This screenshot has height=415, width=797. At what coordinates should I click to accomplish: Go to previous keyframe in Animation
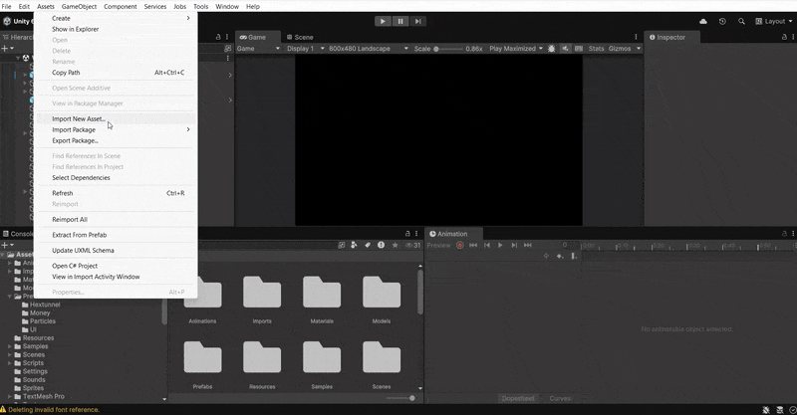[x=487, y=245]
